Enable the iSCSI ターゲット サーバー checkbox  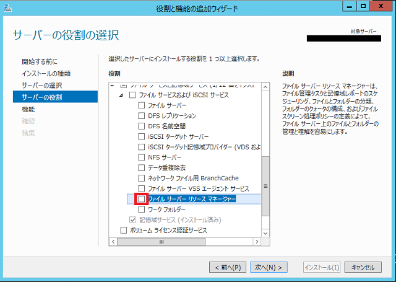pos(142,136)
